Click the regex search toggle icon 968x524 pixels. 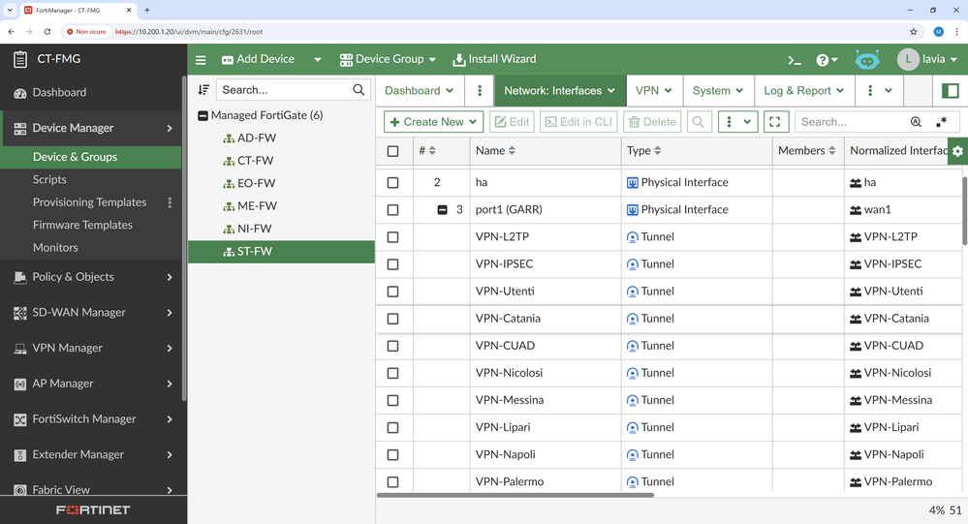click(x=941, y=122)
